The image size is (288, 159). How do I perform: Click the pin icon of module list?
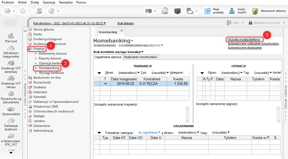point(25,31)
